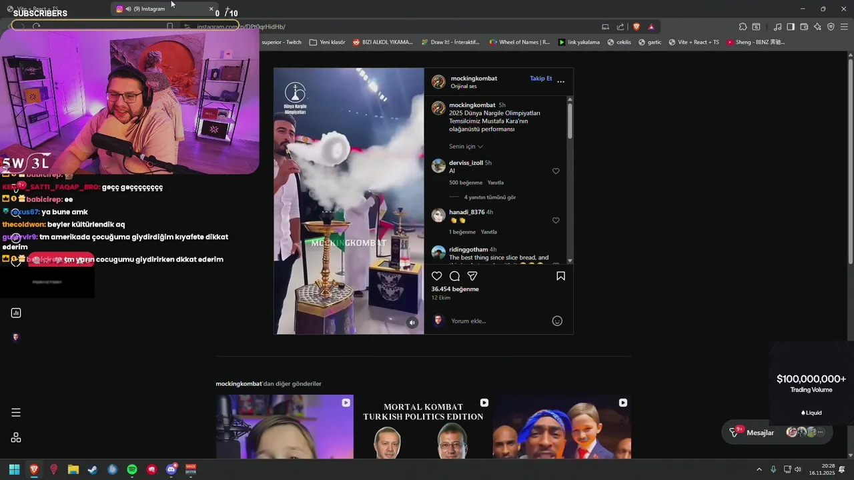The width and height of the screenshot is (854, 480).
Task: Click the page vertical scrollbar
Action: pos(850,160)
